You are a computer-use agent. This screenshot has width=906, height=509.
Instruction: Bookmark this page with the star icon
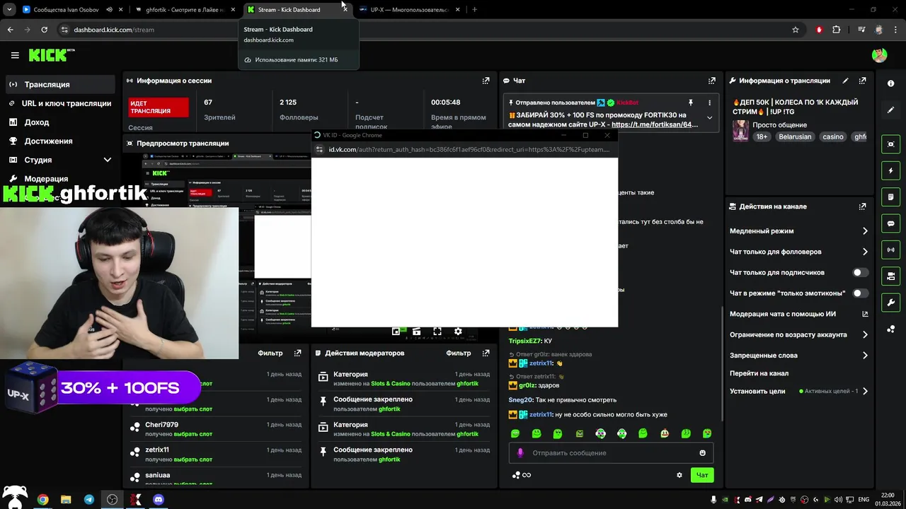[796, 30]
